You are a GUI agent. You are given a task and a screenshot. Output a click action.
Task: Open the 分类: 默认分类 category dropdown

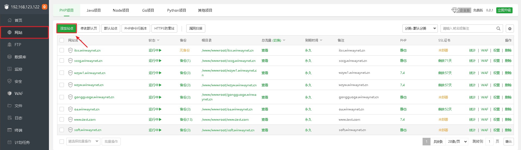click(420, 28)
